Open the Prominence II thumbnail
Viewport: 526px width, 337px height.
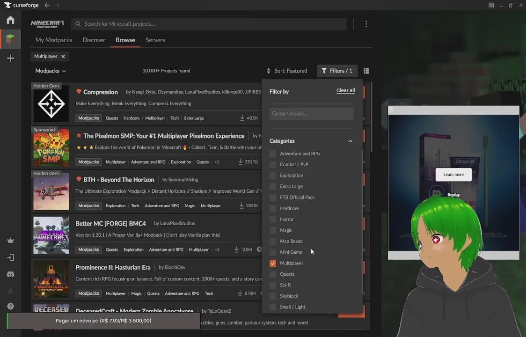(51, 279)
